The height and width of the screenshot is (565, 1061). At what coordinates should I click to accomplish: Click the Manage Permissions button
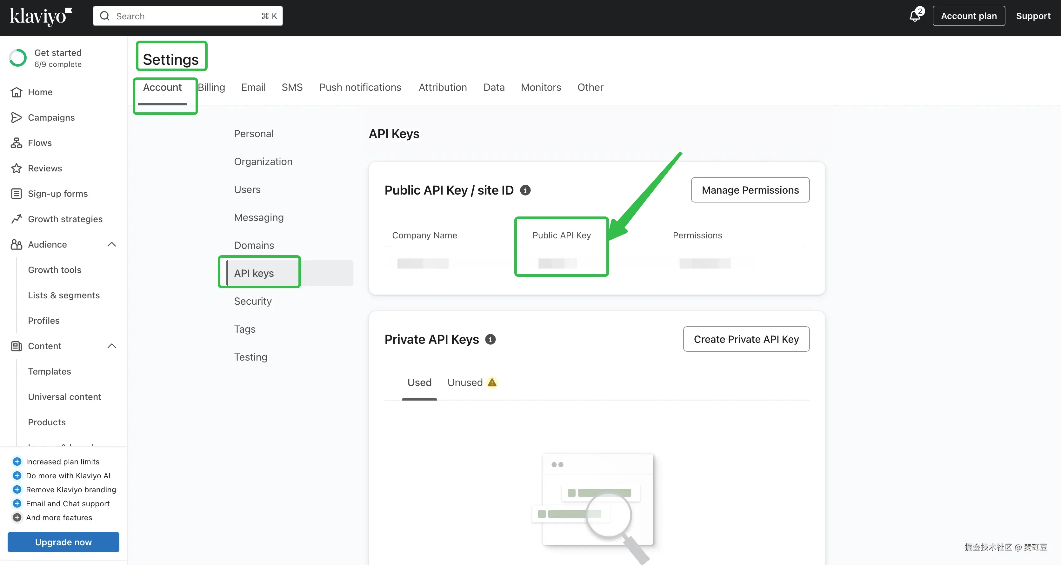pos(750,190)
